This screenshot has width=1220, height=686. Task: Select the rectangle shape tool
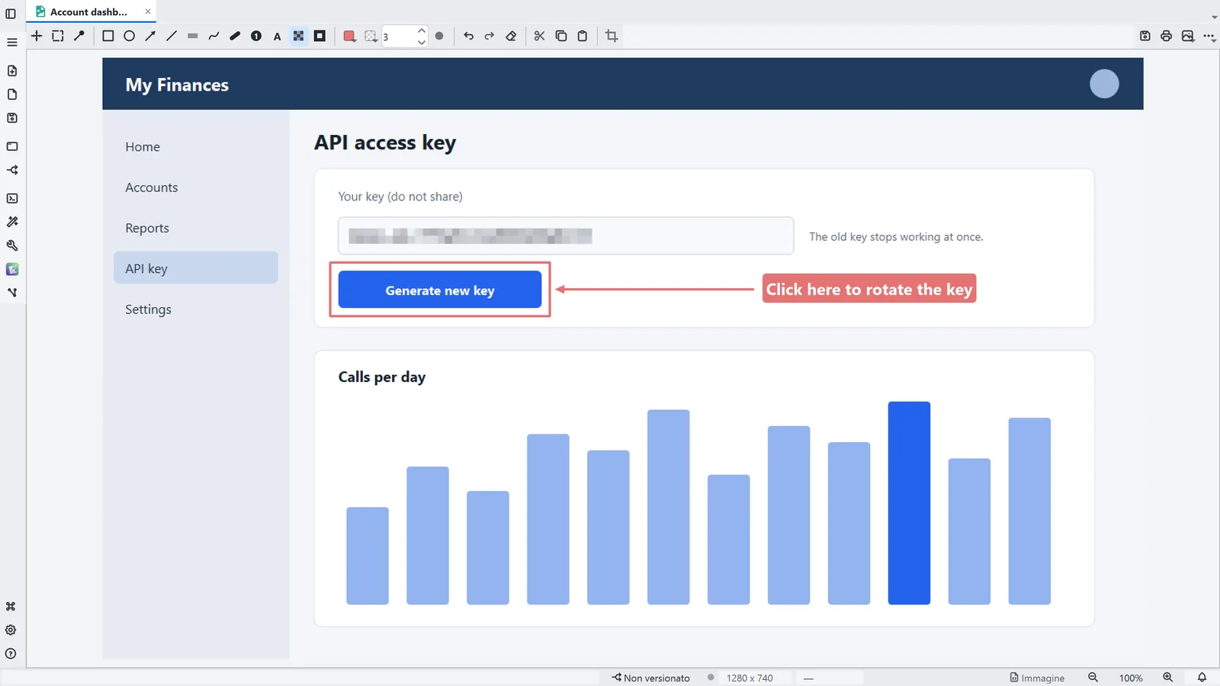coord(108,36)
